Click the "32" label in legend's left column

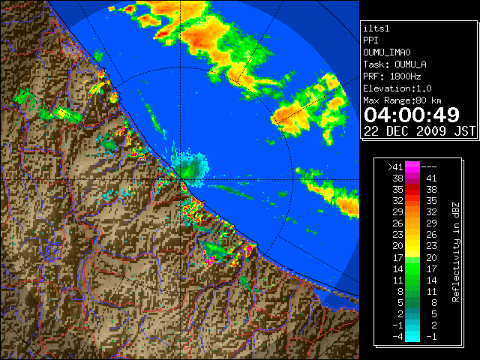pos(398,201)
